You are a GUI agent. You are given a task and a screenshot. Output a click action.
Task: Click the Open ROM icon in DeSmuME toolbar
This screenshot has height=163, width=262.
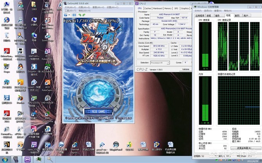66,15
